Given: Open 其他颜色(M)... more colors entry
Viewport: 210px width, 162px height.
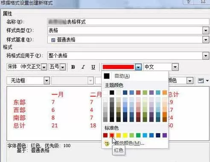Looking at the screenshot, I should (129, 143).
